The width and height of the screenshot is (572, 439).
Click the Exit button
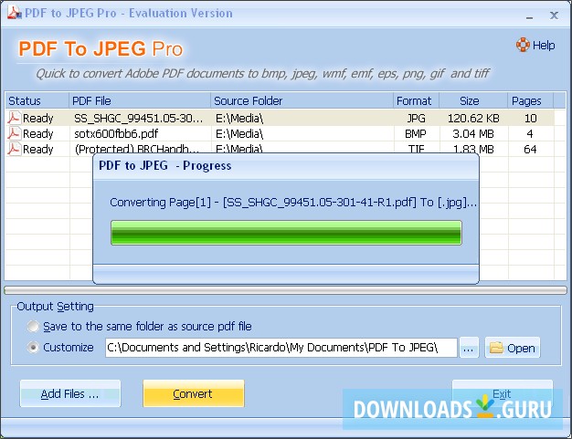tap(502, 393)
